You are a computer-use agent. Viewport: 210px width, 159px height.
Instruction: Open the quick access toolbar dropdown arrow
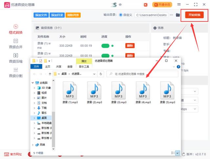point(49,61)
